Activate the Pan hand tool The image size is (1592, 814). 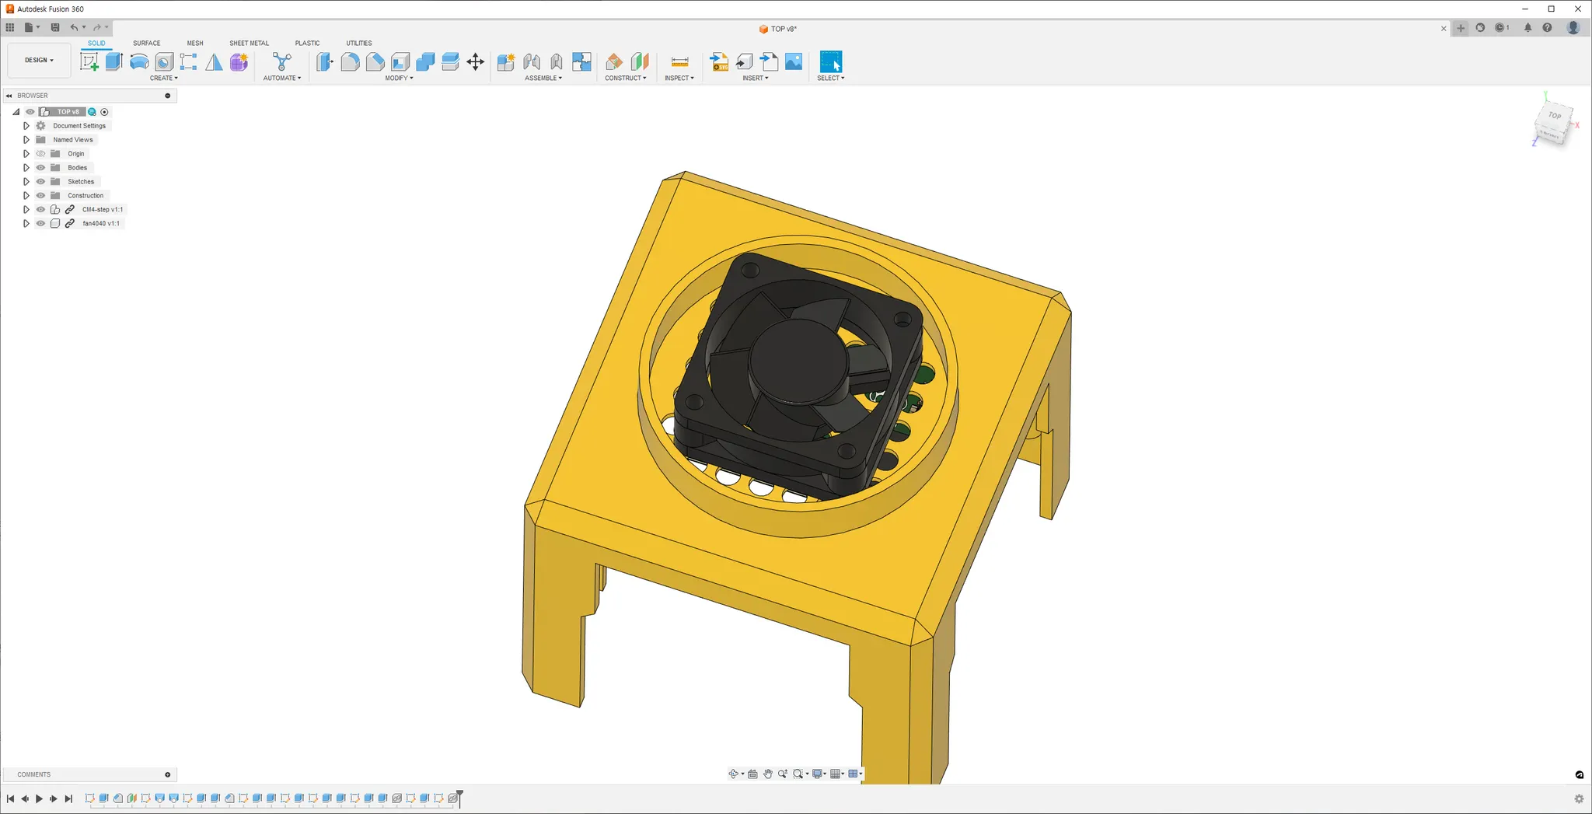[768, 774]
